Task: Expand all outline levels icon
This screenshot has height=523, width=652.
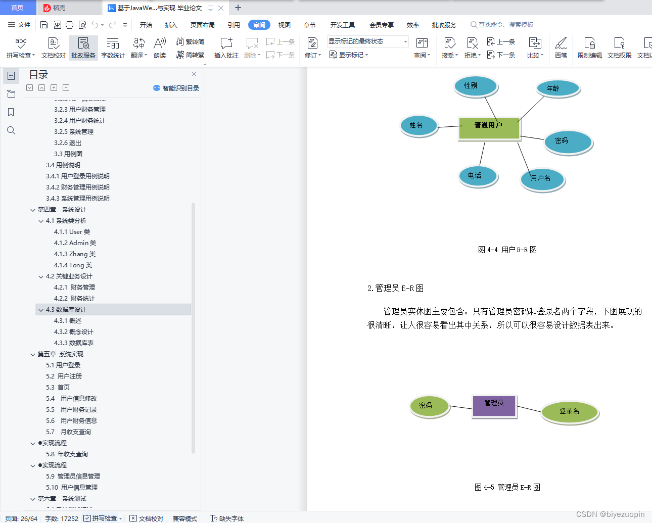Action: tap(54, 87)
